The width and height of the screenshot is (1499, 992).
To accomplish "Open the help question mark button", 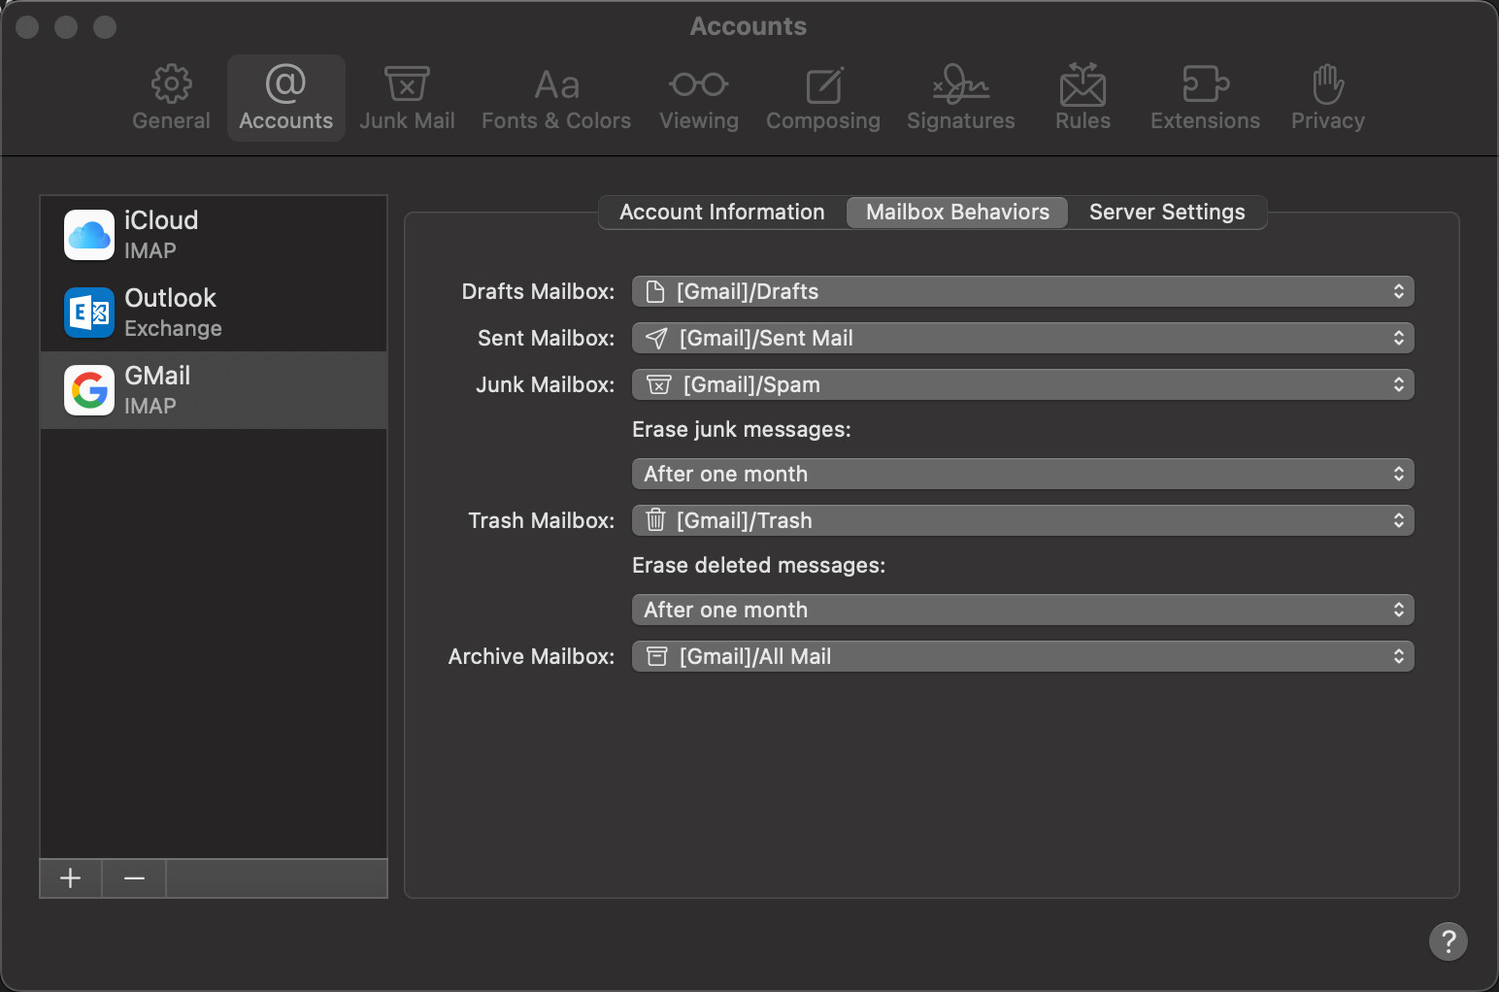I will [x=1448, y=941].
